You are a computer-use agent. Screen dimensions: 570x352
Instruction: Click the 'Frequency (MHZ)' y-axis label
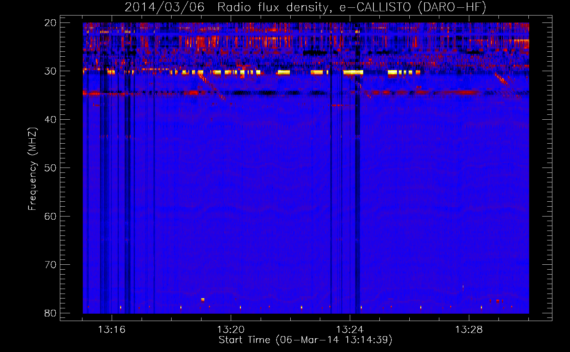32,169
